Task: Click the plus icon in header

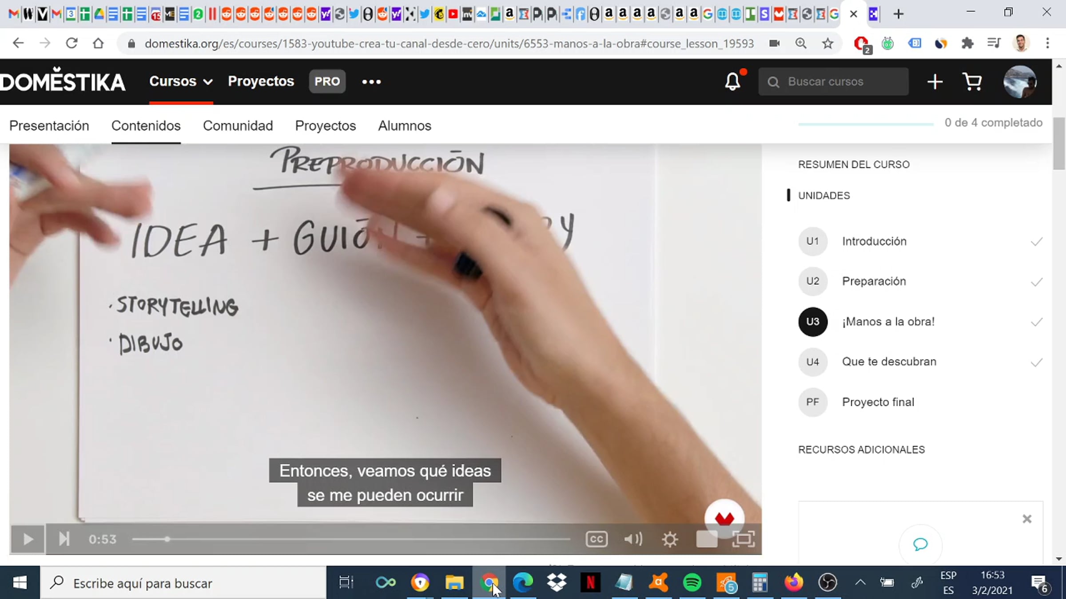Action: [935, 82]
